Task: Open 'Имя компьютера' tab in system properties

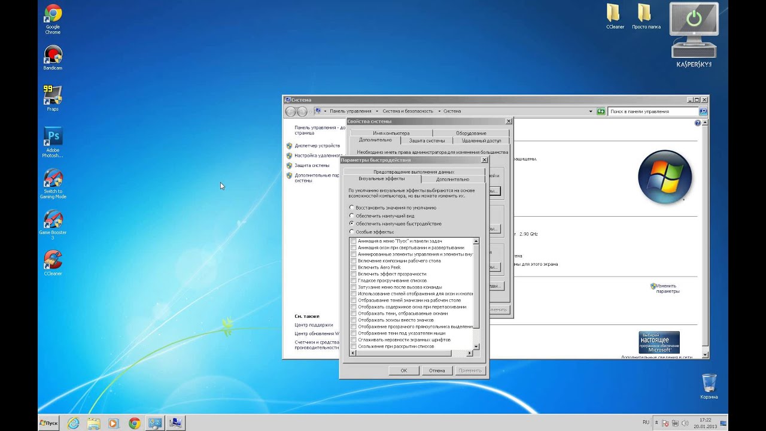Action: [391, 133]
